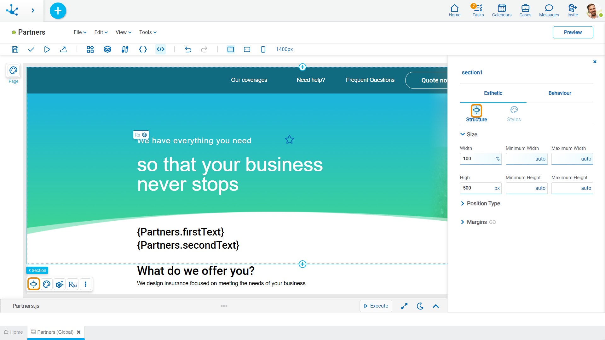The height and width of the screenshot is (340, 605).
Task: Click the HTML/code editor icon
Action: tap(160, 49)
